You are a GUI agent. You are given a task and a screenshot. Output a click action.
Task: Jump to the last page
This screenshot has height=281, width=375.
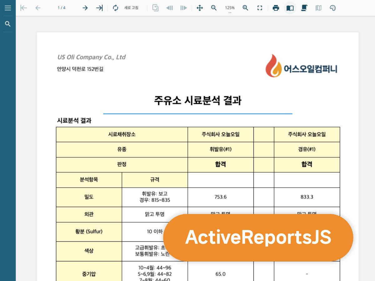99,8
